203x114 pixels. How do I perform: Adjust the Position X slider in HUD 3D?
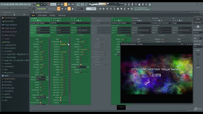click(64, 44)
